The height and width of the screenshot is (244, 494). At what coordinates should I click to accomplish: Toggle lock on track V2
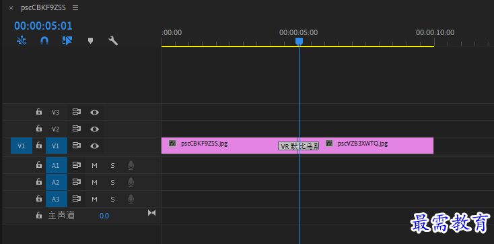pos(39,129)
